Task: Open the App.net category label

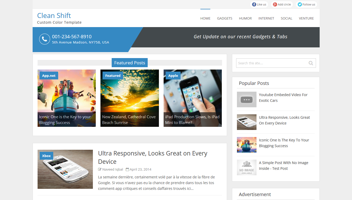Action: point(49,76)
